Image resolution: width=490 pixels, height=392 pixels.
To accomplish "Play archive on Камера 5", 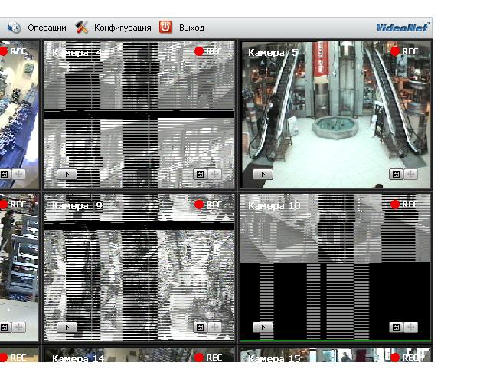I will (x=263, y=175).
